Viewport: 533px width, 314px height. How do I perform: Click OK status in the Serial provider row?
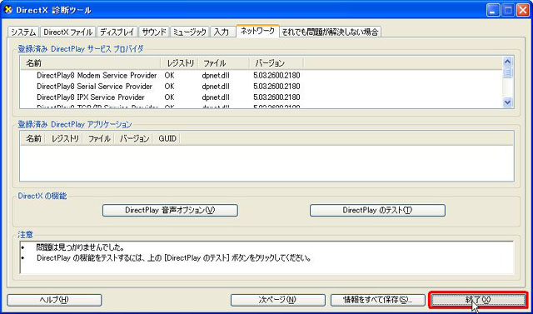(x=169, y=87)
